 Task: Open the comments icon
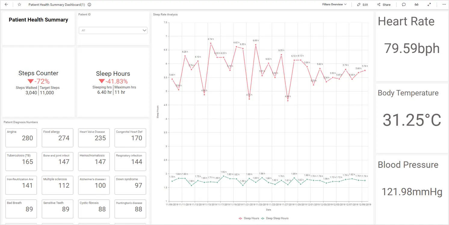pyautogui.click(x=404, y=5)
